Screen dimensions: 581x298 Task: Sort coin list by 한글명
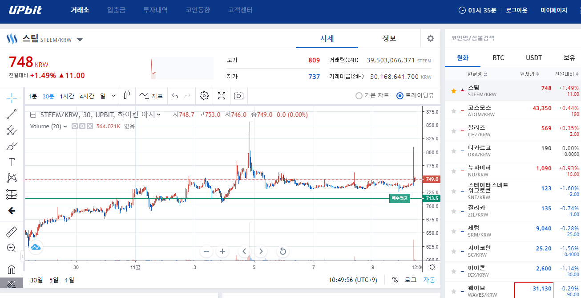pos(477,74)
